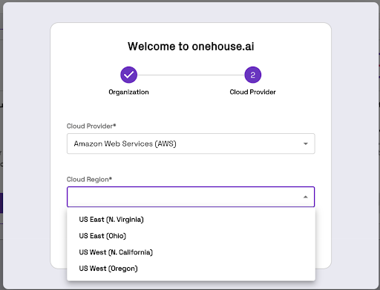Viewport: 380px width, 290px height.
Task: Focus the empty Cloud Region input field
Action: coord(191,197)
